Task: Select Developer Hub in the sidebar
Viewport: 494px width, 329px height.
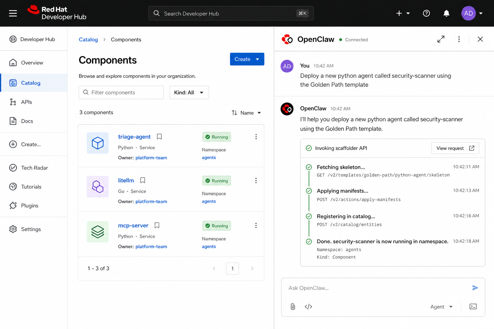Action: pos(33,39)
